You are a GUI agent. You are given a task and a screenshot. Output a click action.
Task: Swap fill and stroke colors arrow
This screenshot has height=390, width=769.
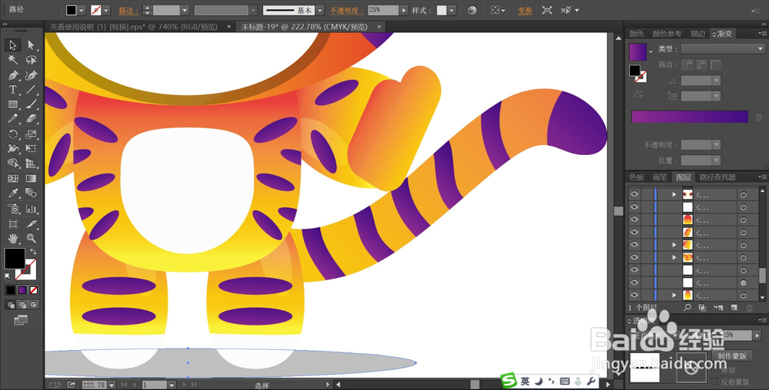(33, 251)
